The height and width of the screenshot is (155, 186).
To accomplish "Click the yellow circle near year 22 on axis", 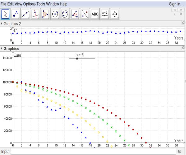I will (x=107, y=141).
